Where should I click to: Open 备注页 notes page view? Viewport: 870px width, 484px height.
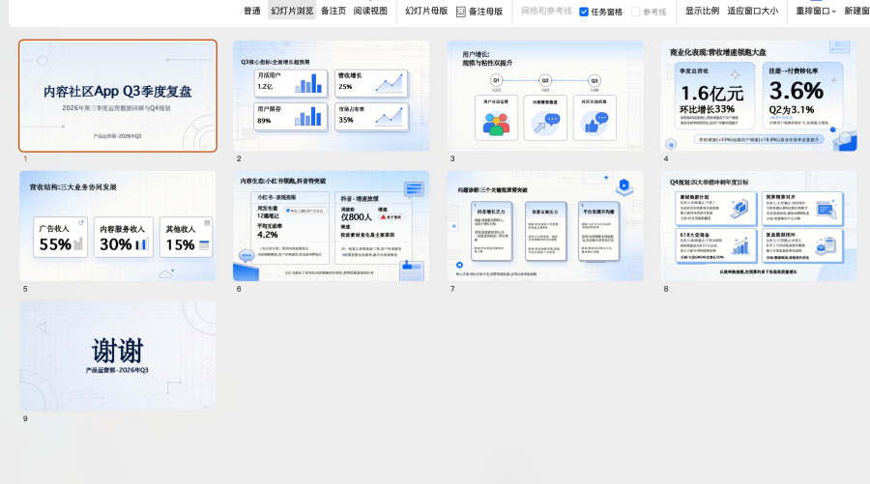[333, 11]
